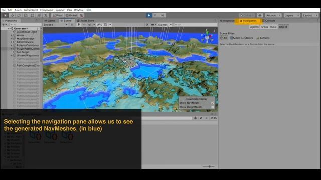Open the Hierarchy panel options menu

(x=40, y=21)
